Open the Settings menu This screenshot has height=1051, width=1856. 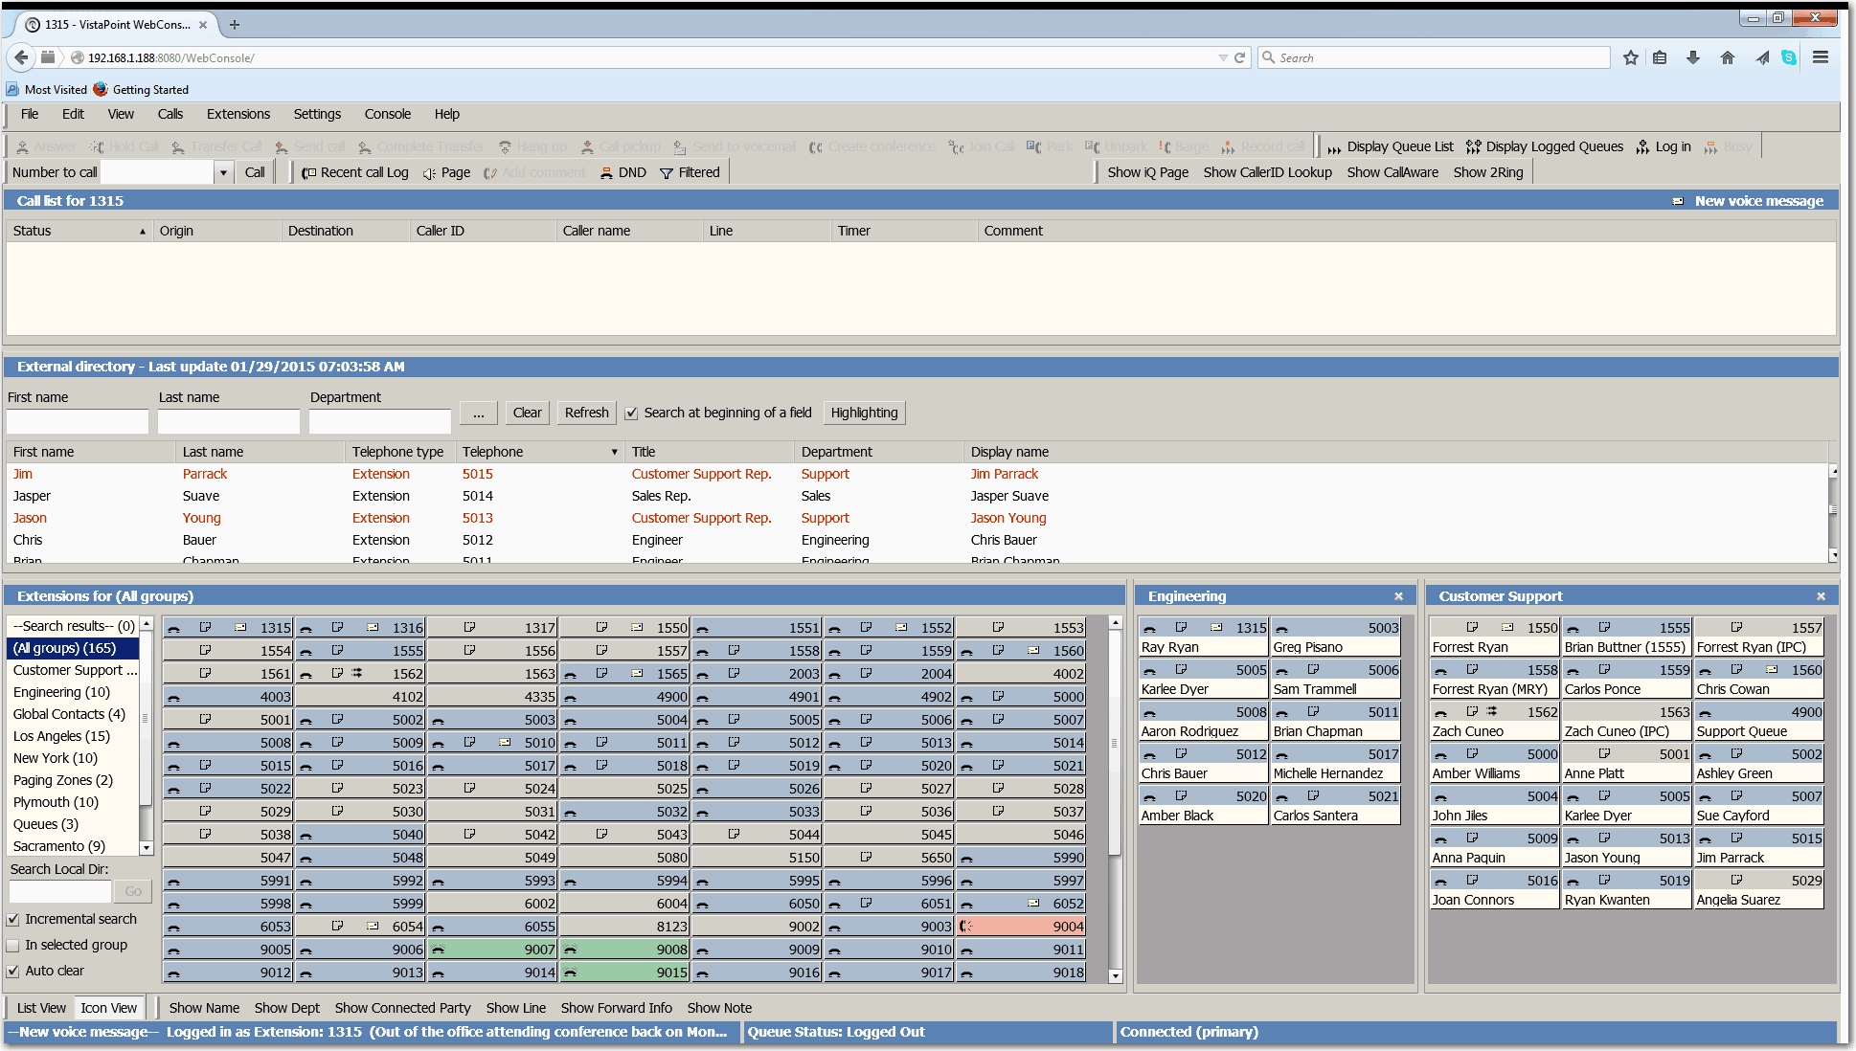click(317, 114)
